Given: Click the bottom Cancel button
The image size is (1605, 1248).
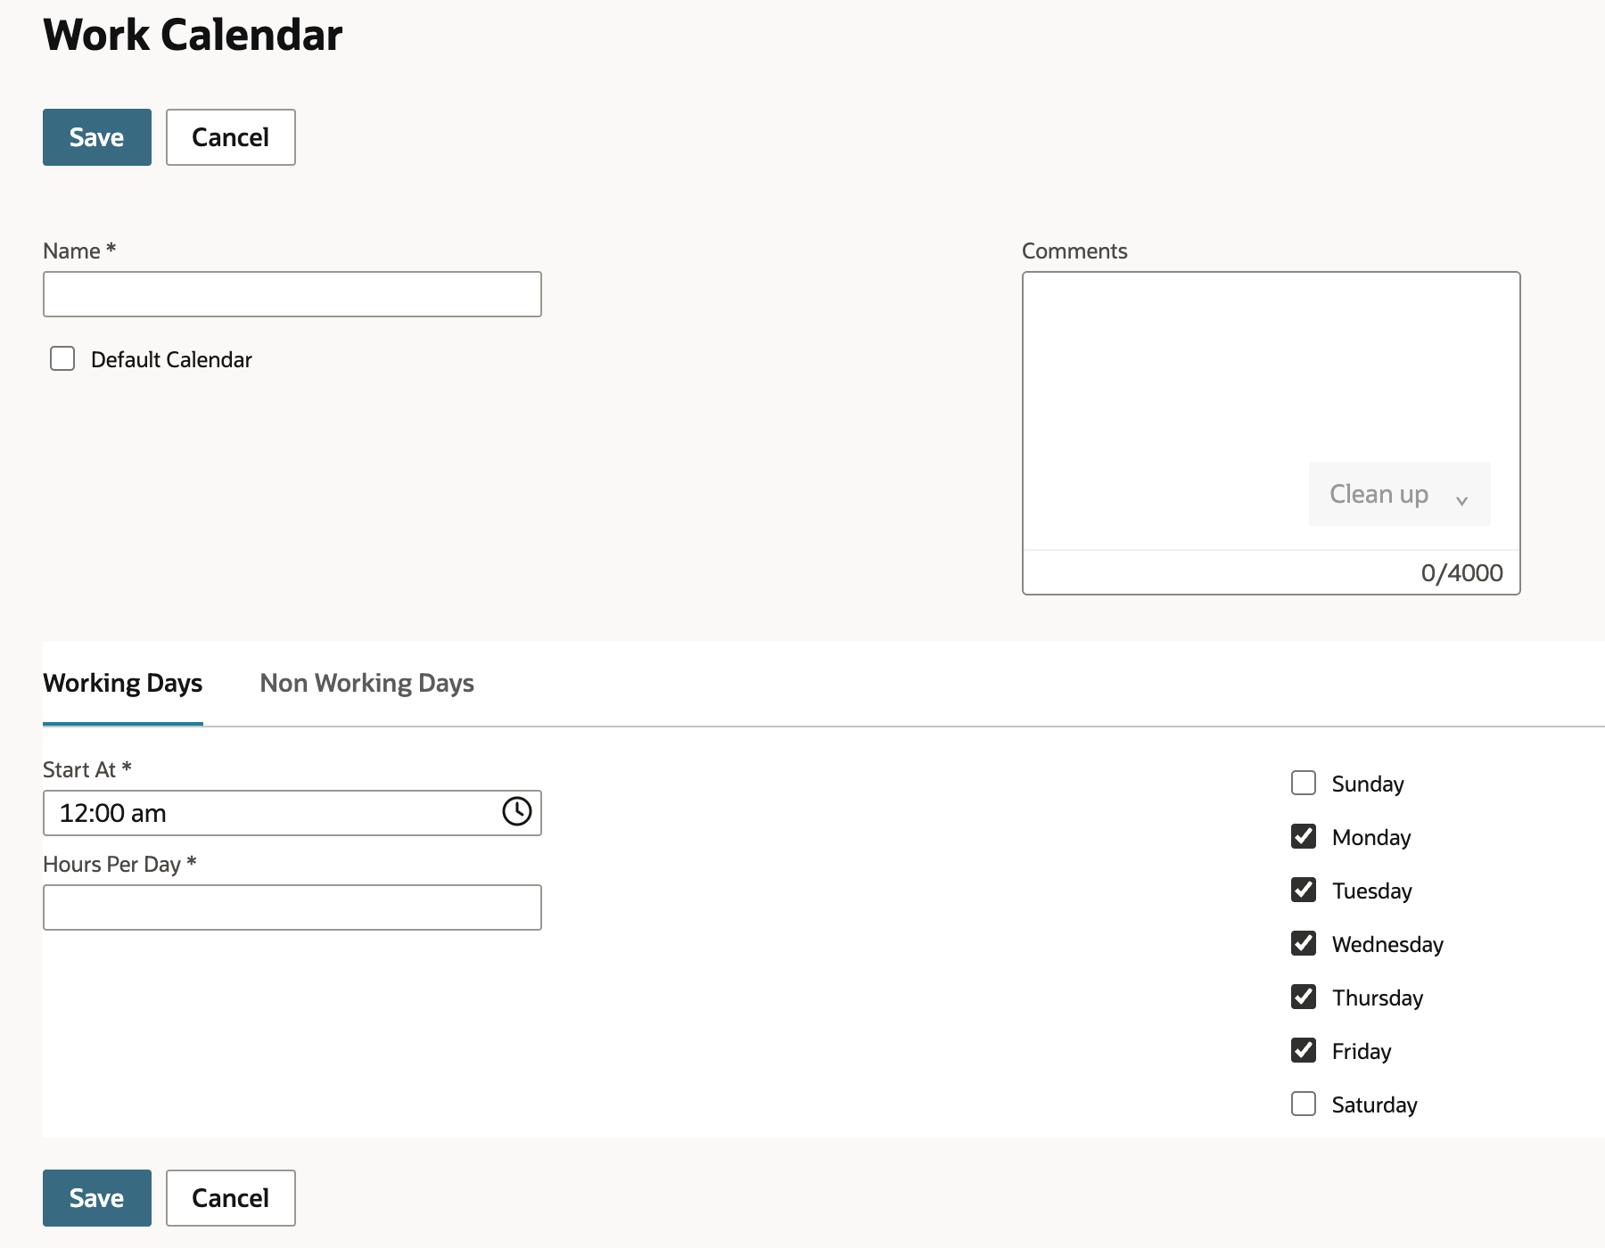Looking at the screenshot, I should pyautogui.click(x=231, y=1198).
